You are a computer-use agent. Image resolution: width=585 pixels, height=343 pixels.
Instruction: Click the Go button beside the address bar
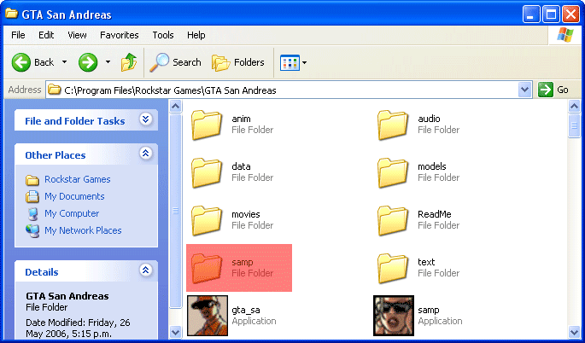(553, 90)
